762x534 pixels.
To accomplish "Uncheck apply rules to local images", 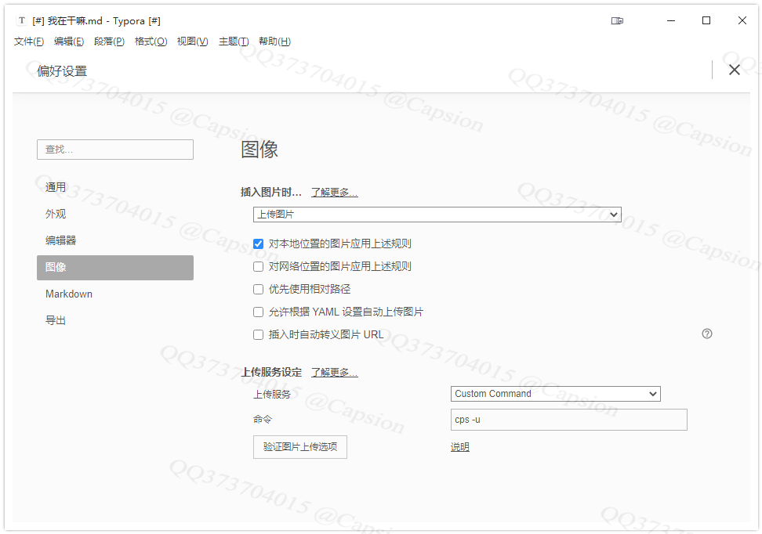I will (x=259, y=244).
